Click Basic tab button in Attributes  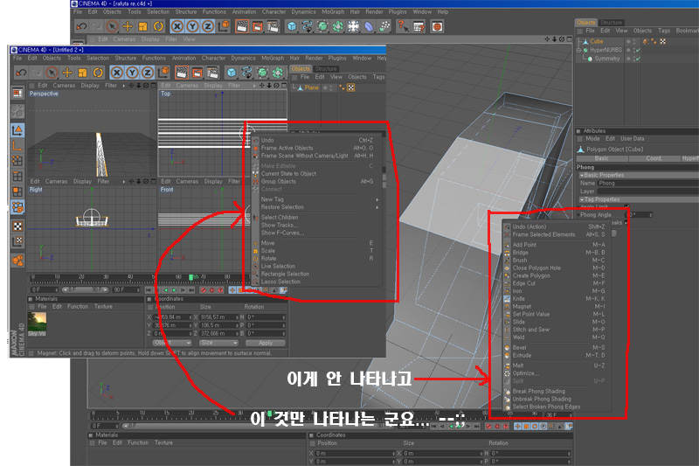click(601, 158)
